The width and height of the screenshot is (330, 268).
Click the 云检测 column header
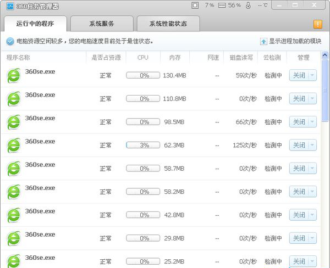[272, 57]
